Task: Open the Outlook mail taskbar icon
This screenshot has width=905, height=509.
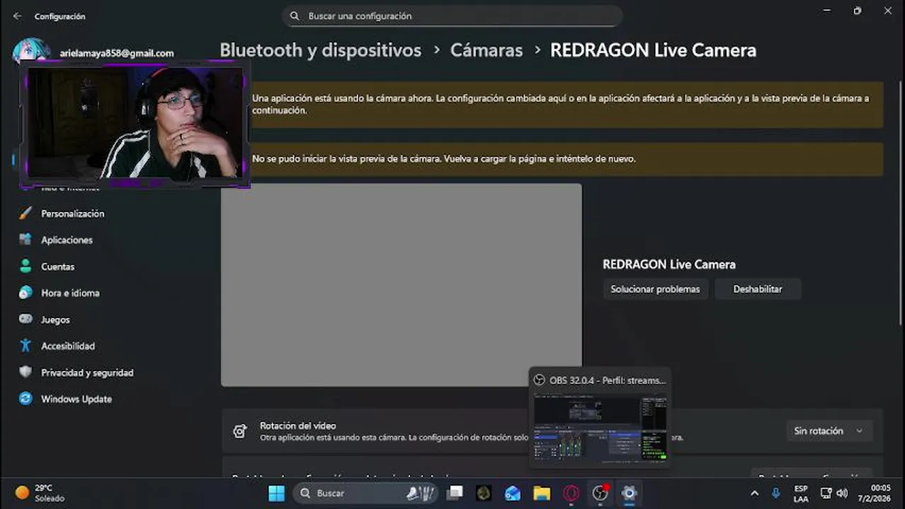Action: 513,493
